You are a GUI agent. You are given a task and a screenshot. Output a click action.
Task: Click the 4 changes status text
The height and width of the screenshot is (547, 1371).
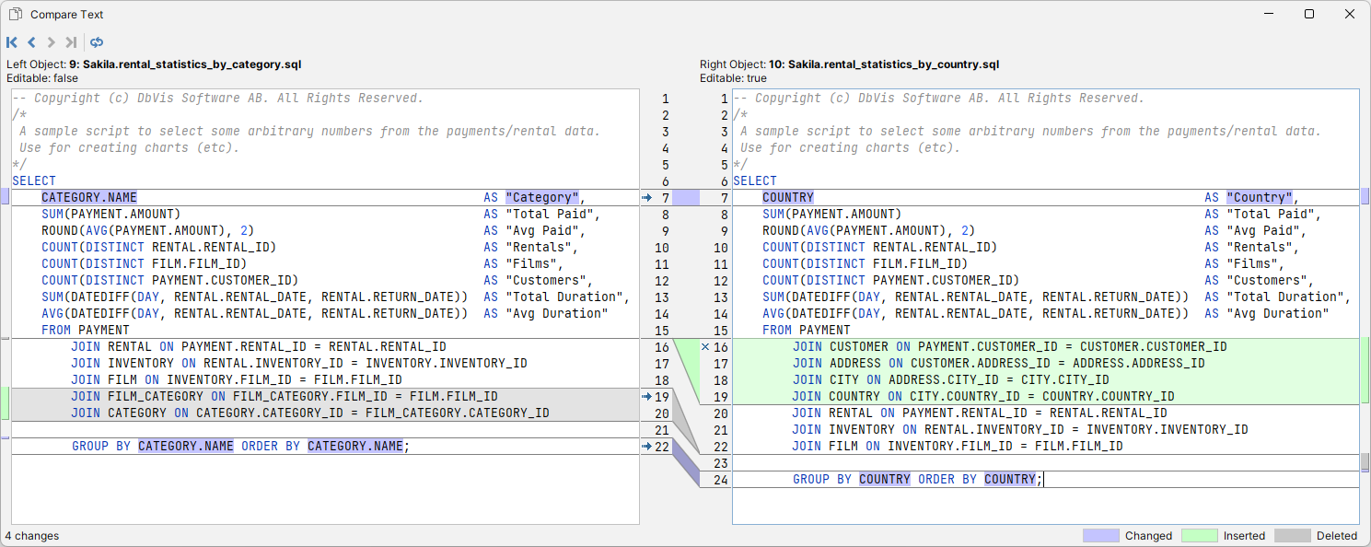[x=31, y=535]
